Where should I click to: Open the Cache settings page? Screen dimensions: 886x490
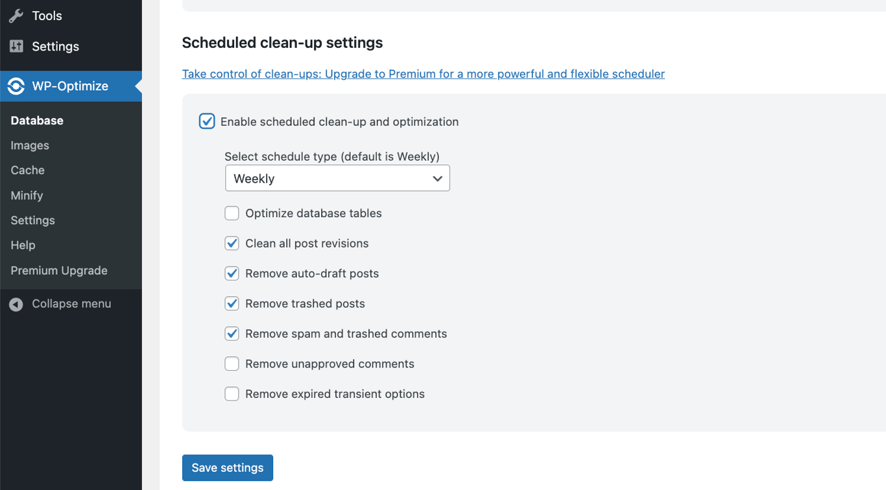27,170
